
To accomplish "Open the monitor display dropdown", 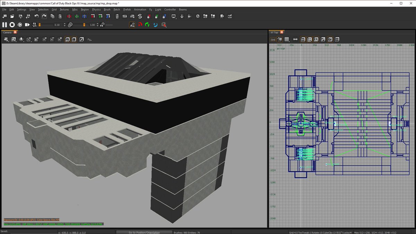I will coord(174,16).
